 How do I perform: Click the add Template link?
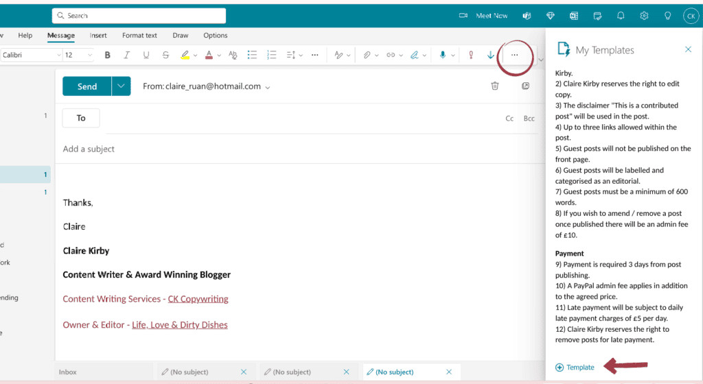point(575,368)
